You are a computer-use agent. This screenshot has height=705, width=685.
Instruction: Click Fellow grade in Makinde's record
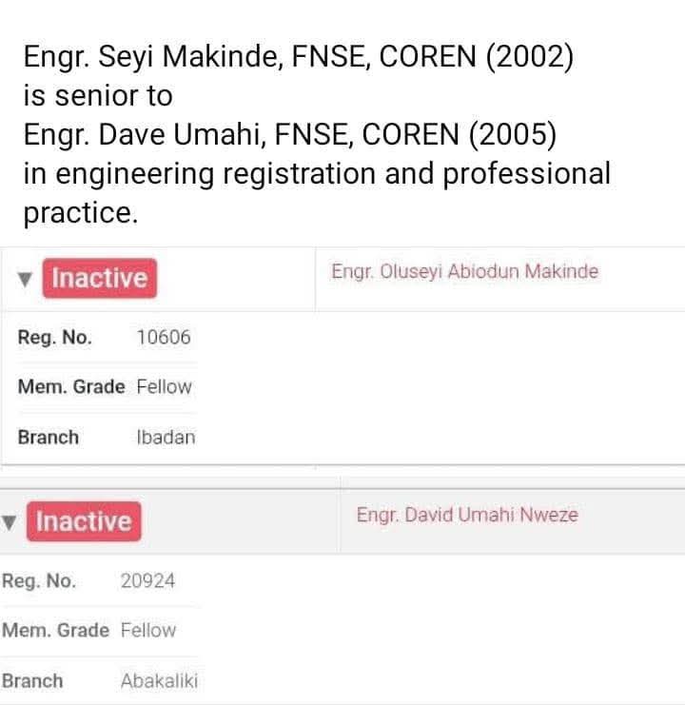point(164,387)
